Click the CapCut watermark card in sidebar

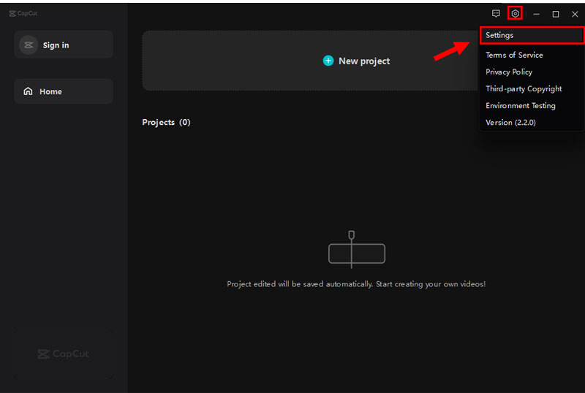64,354
